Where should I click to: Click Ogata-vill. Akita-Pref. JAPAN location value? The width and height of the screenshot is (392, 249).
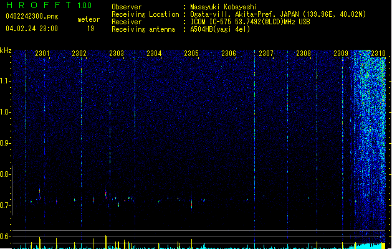click(278, 14)
